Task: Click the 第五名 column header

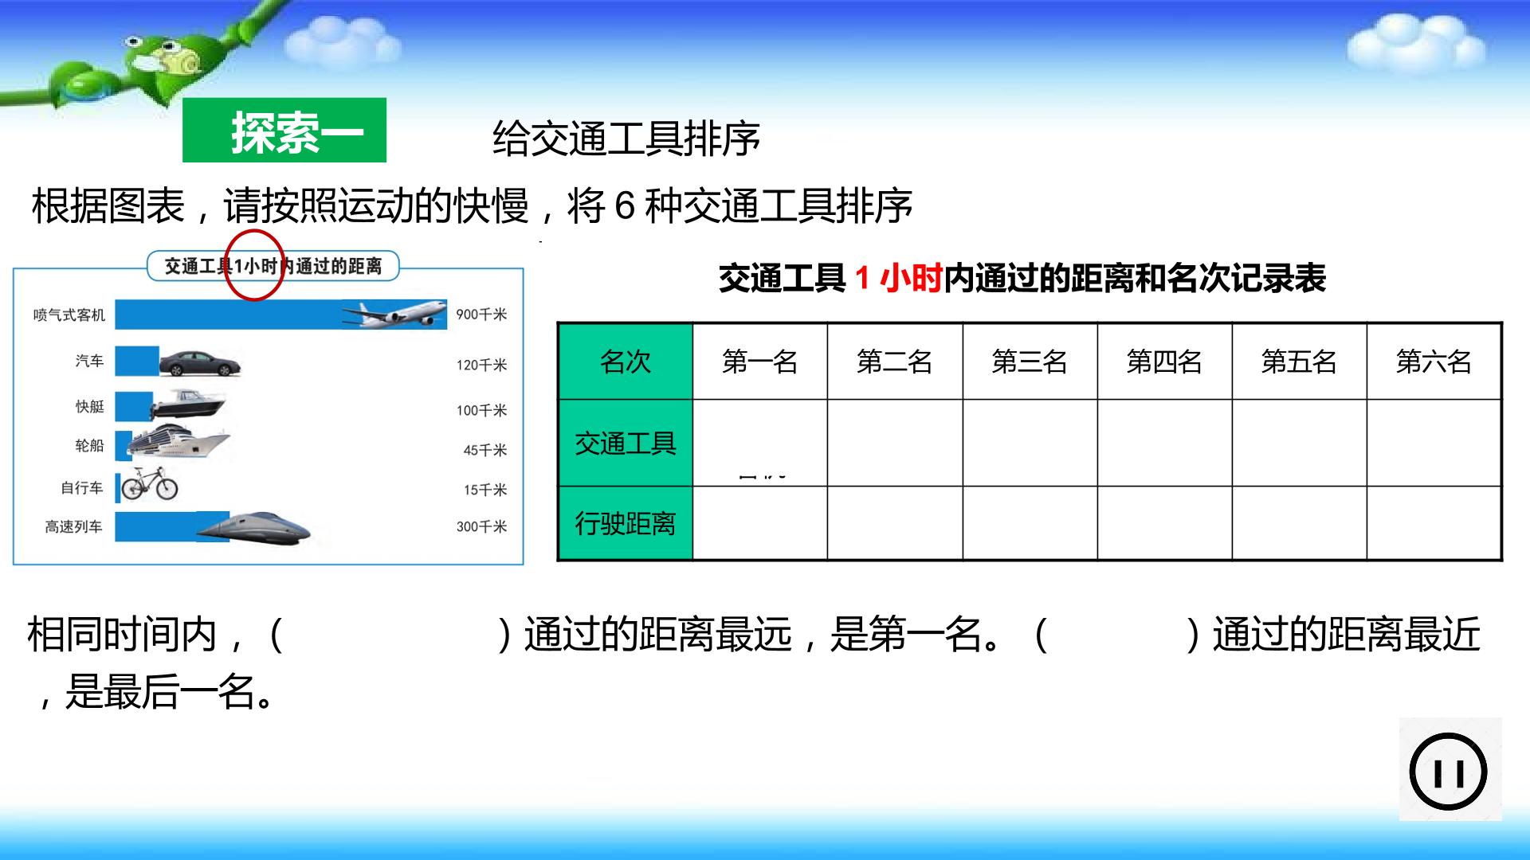Action: pos(1299,362)
